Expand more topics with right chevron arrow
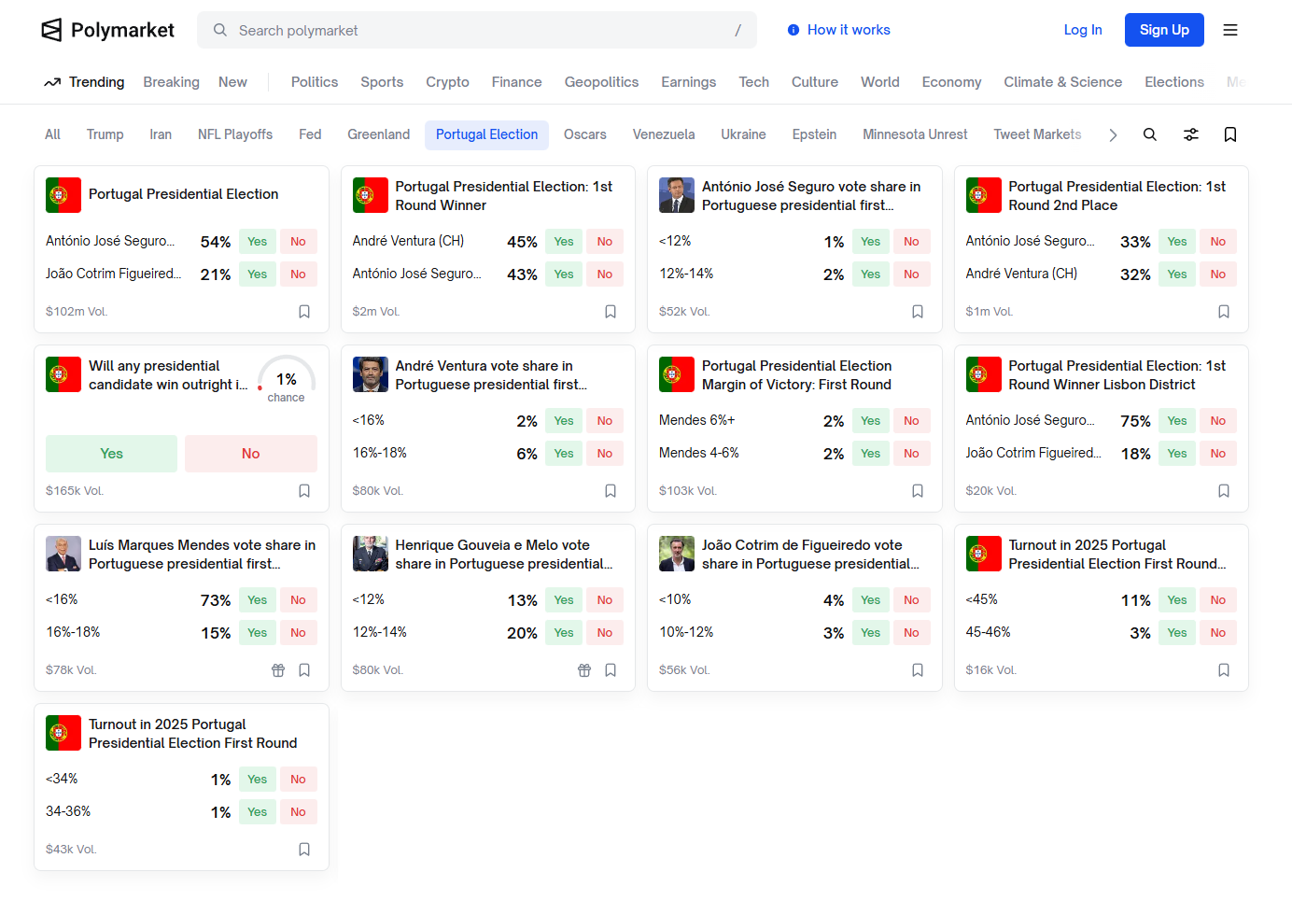 click(1113, 135)
